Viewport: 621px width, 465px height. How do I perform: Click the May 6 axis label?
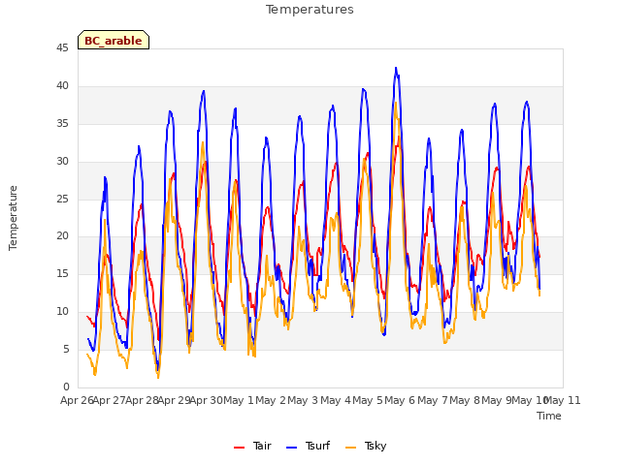[401, 400]
